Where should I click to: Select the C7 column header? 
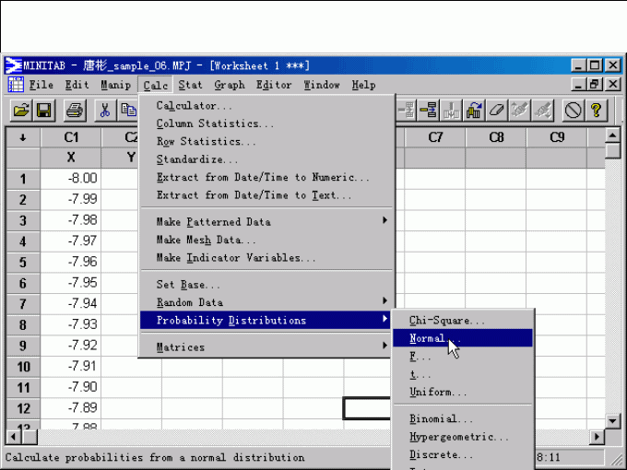click(435, 137)
